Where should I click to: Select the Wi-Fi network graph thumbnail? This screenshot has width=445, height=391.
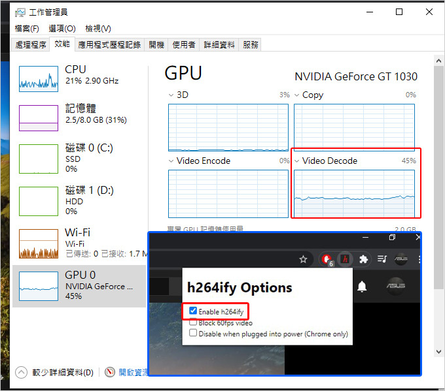[39, 243]
